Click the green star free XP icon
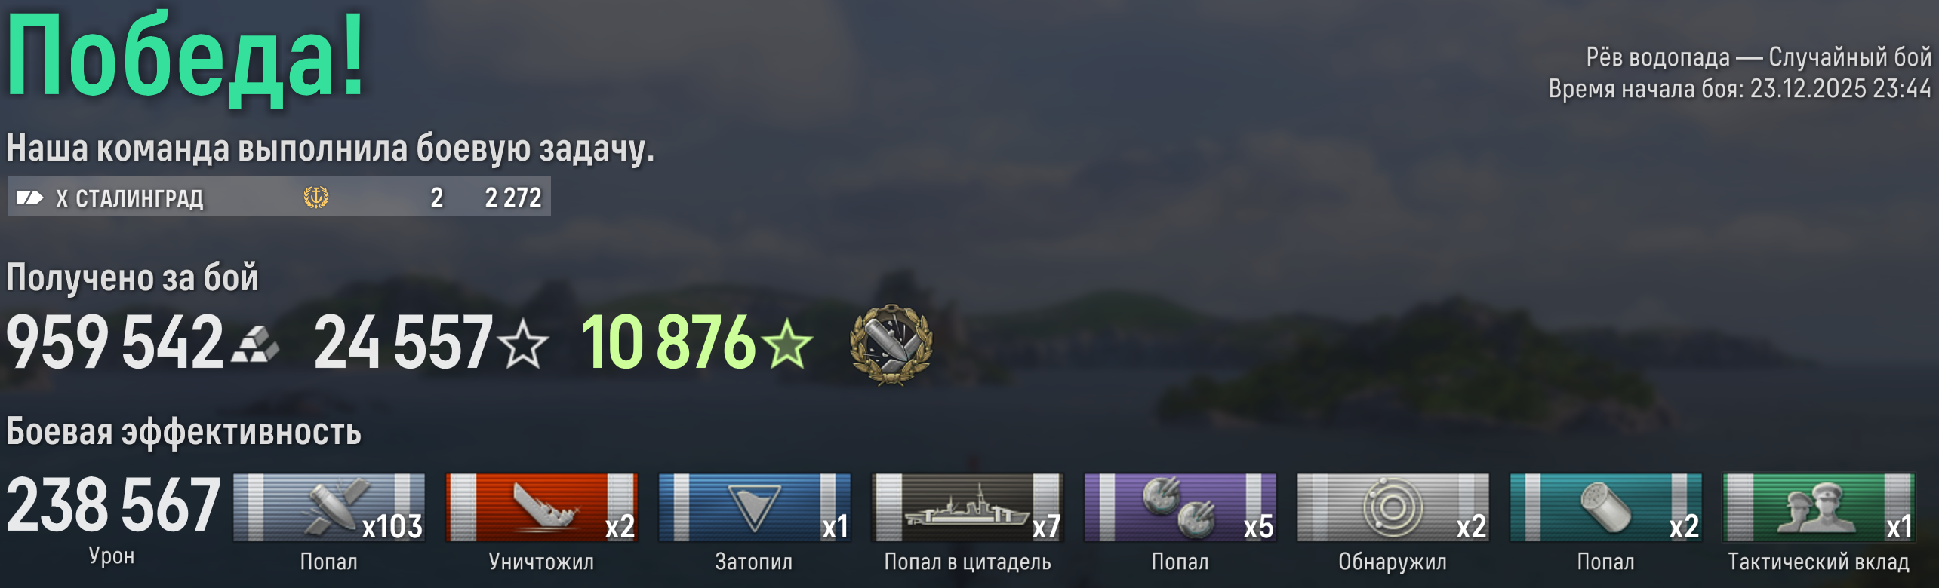This screenshot has height=588, width=1939. tap(787, 343)
